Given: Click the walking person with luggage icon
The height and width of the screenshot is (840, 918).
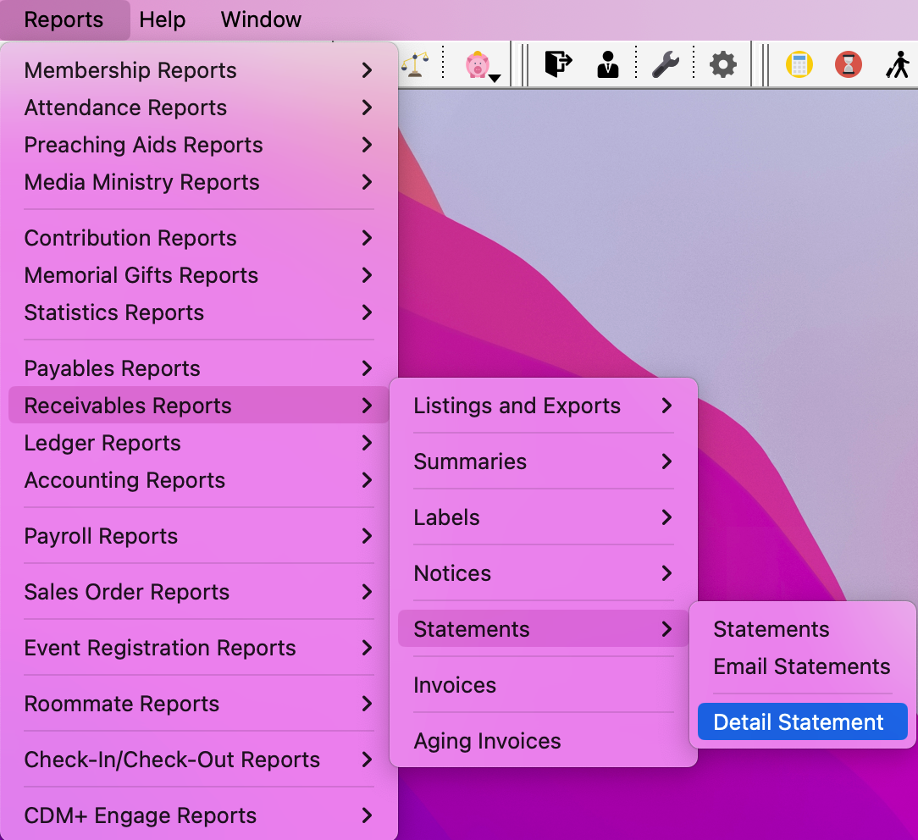Looking at the screenshot, I should 898,64.
